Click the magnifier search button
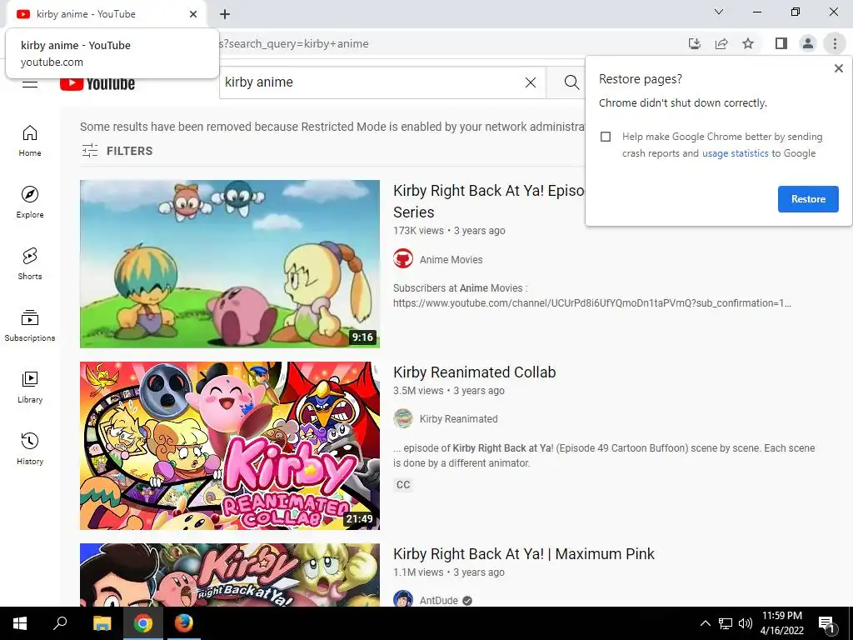 click(x=571, y=82)
